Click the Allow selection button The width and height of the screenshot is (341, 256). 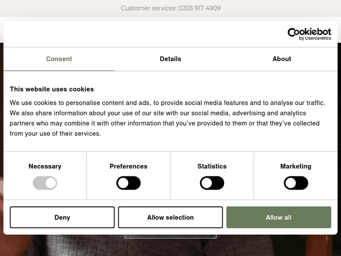pyautogui.click(x=170, y=217)
